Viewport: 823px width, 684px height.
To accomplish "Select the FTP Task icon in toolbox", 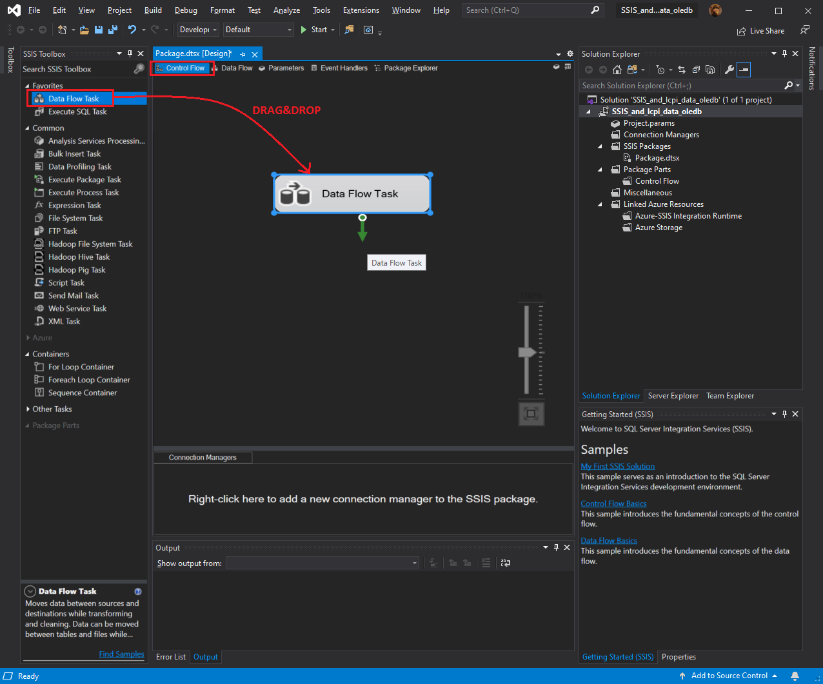I will (x=39, y=231).
